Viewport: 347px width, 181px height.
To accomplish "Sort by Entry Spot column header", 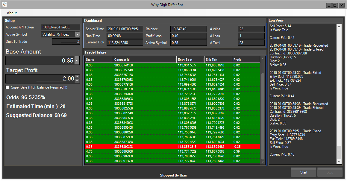I will point(190,60).
